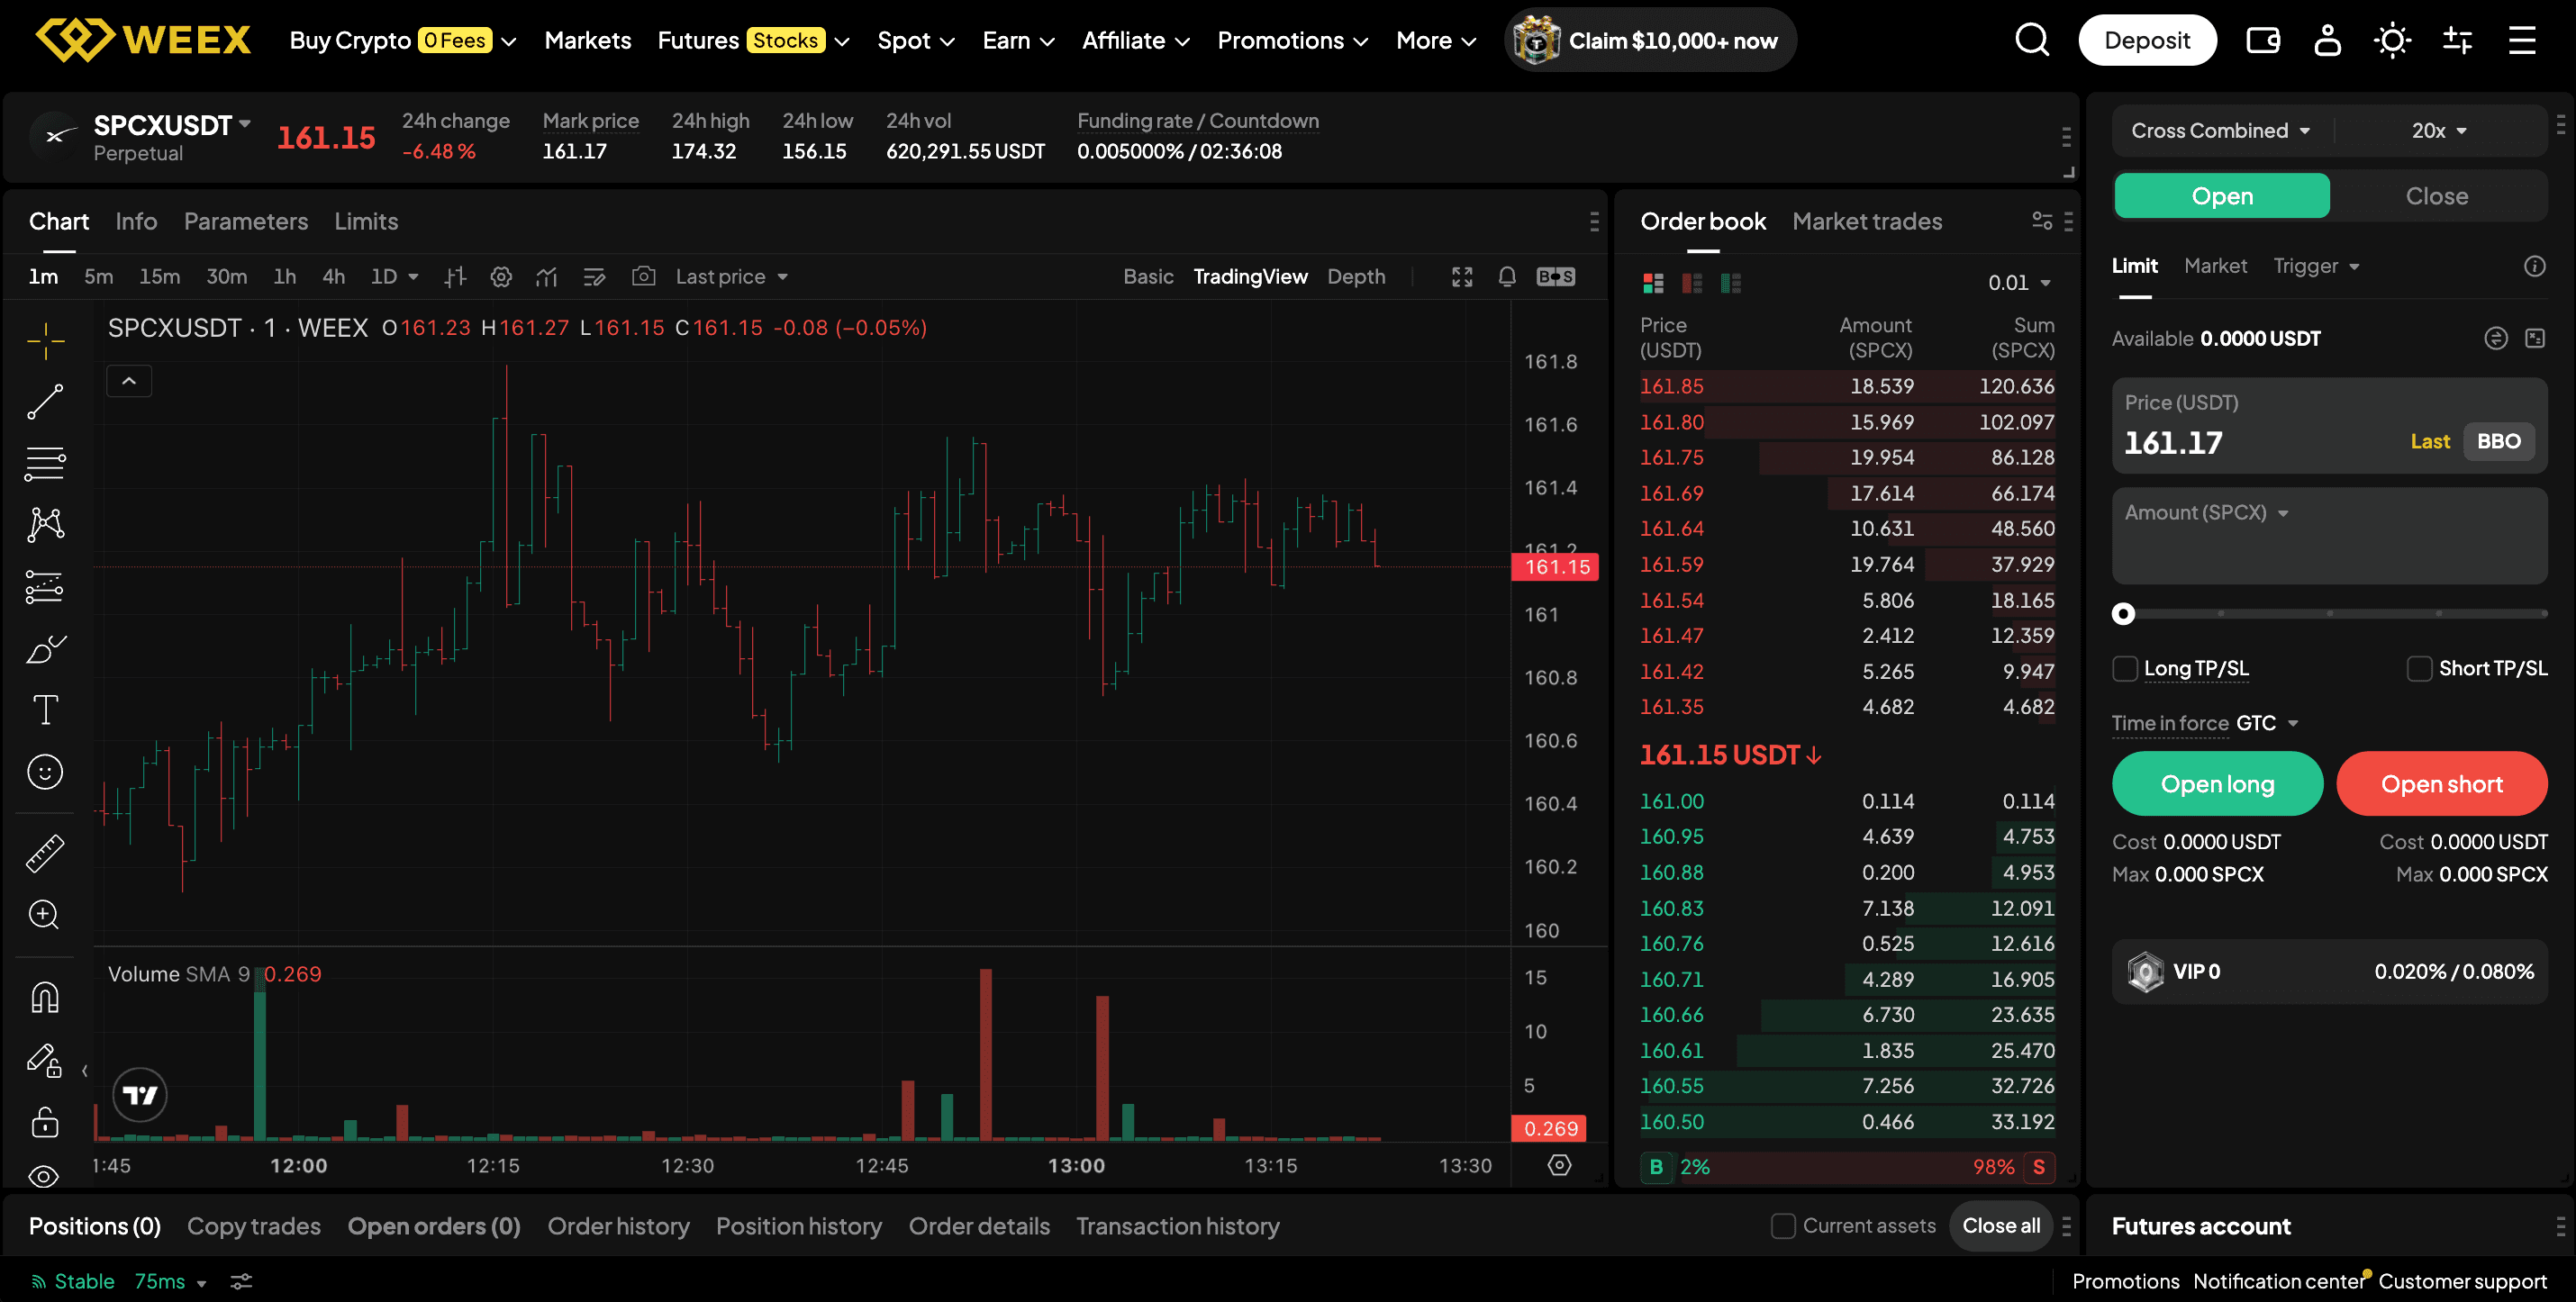Screen dimensions: 2576x1302
Task: Show bids-only order book view
Action: (x=1731, y=283)
